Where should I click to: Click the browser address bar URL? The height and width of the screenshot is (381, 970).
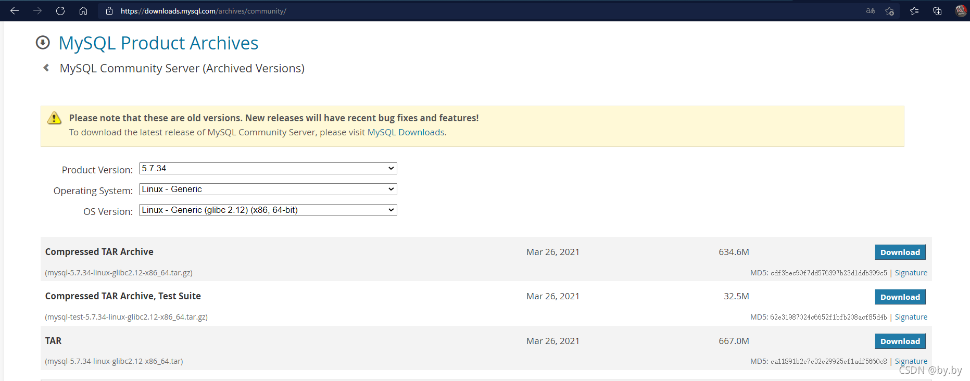[204, 11]
